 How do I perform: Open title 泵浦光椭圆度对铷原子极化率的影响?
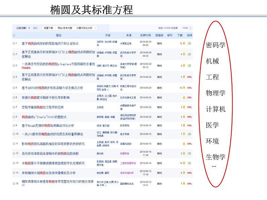[x=45, y=98]
